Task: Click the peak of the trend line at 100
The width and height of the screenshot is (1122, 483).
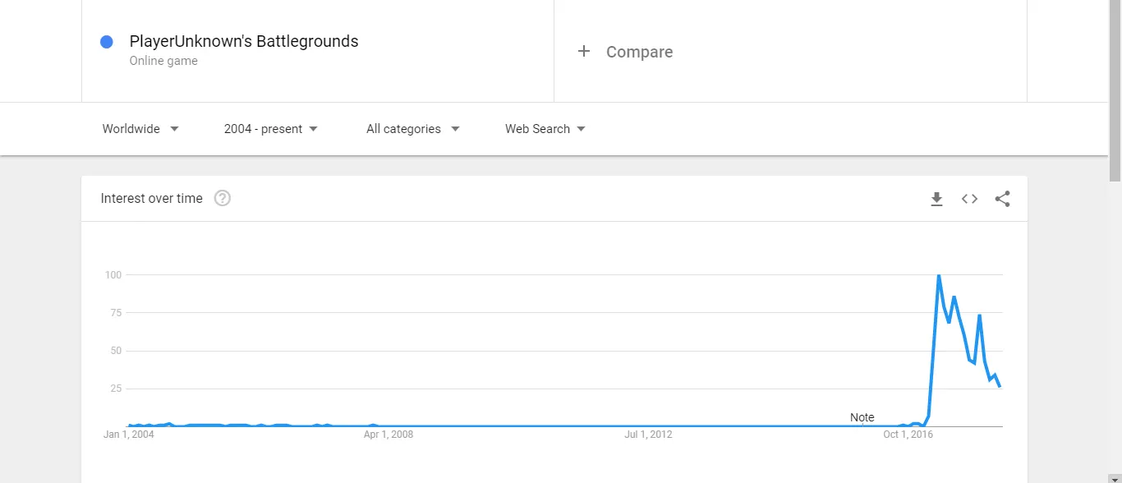Action: point(939,276)
